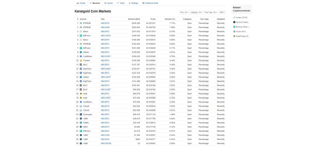
Task: Click the BitForex icon in row 4
Action: coord(81,36)
